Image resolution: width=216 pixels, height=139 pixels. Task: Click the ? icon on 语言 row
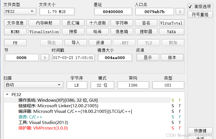click(179, 117)
